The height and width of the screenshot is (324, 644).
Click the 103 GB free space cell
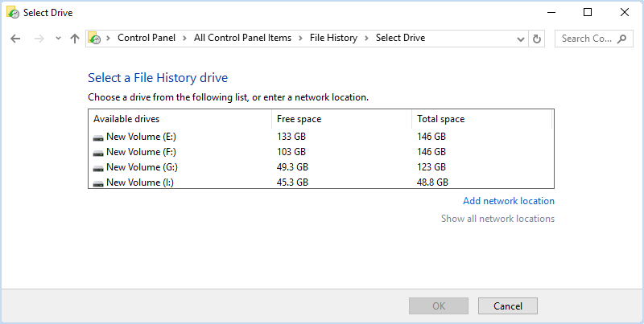pyautogui.click(x=291, y=152)
